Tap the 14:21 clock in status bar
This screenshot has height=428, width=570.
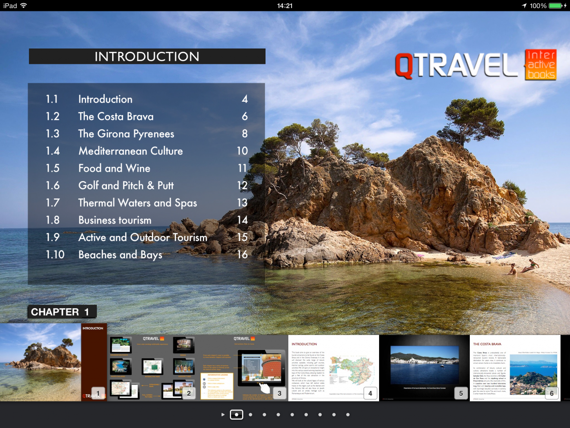pos(285,6)
